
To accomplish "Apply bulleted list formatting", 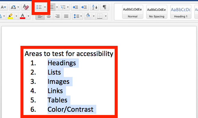I will (x=39, y=7).
